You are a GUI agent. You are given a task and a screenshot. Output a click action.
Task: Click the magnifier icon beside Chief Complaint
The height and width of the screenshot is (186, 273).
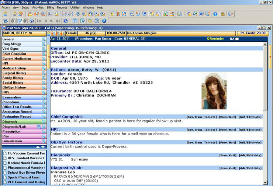click(x=44, y=54)
